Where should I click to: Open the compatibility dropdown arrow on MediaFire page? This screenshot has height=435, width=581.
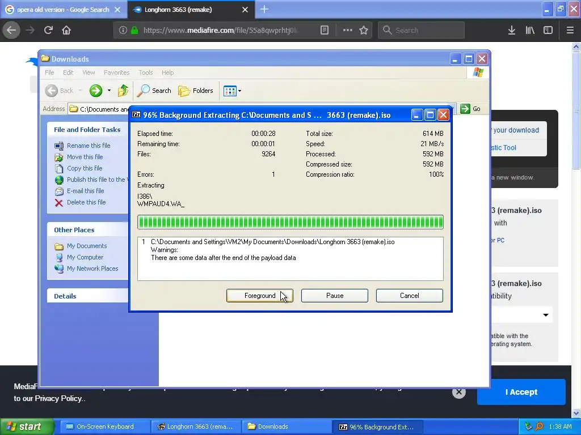[545, 315]
